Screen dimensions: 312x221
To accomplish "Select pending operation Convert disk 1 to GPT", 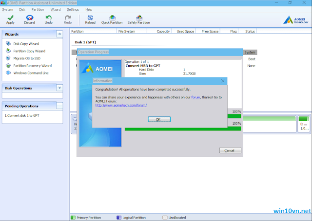I will [22, 115].
